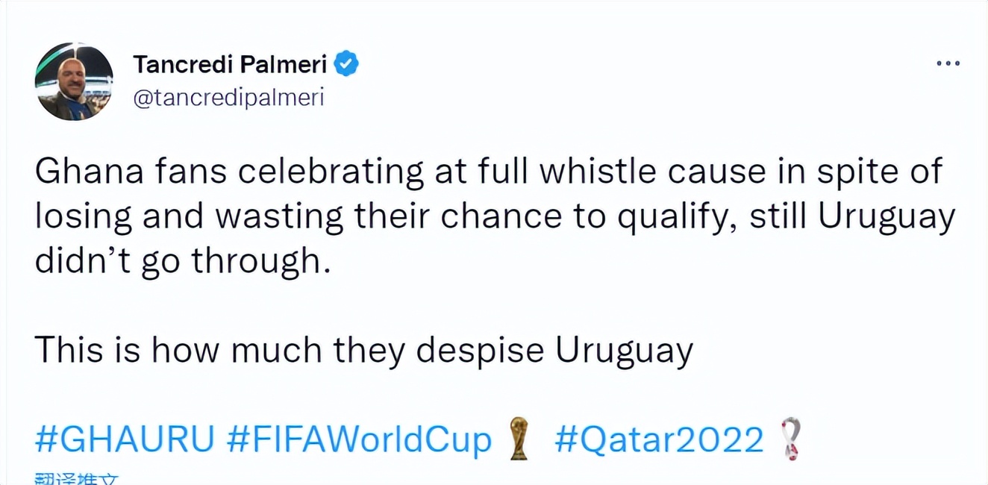The width and height of the screenshot is (988, 485).
Task: Open Tancredi Palmeri's profile picture
Action: [x=74, y=81]
